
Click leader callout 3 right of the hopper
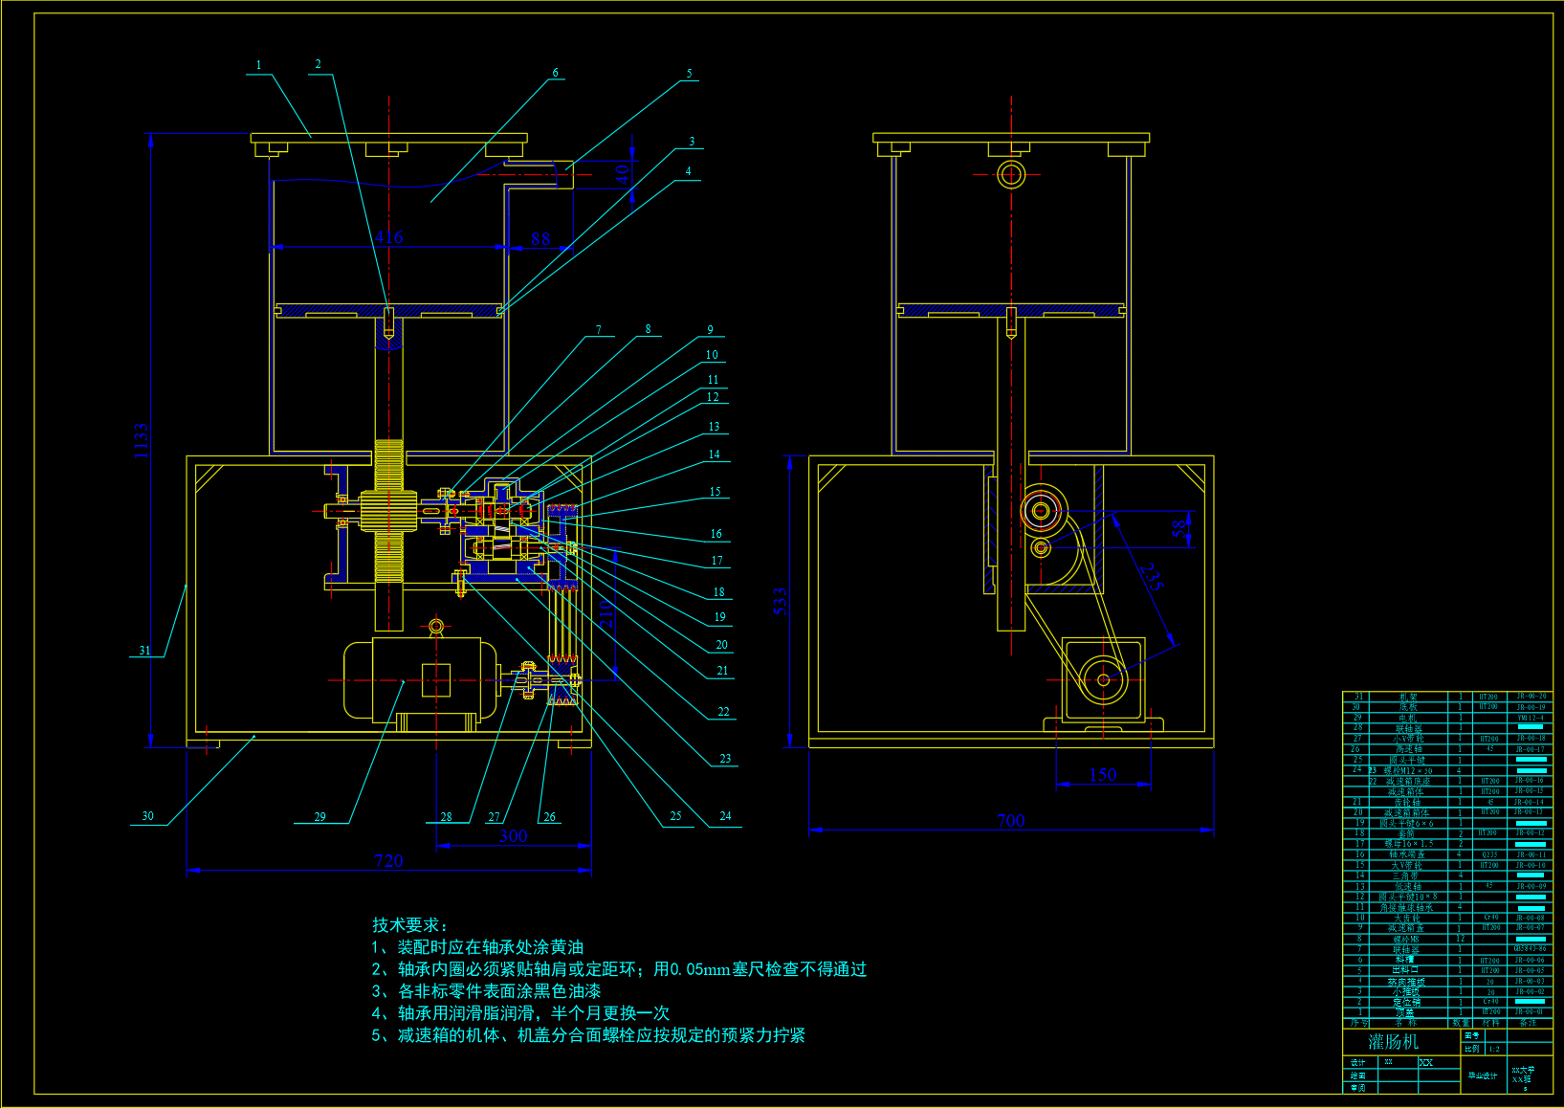(693, 142)
